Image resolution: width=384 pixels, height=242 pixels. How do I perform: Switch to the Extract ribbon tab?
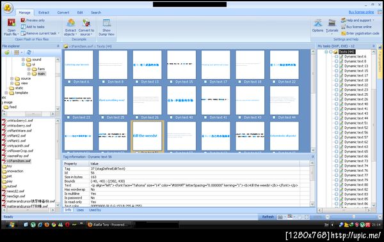(x=44, y=13)
